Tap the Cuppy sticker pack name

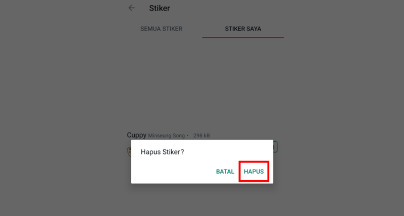tap(136, 135)
